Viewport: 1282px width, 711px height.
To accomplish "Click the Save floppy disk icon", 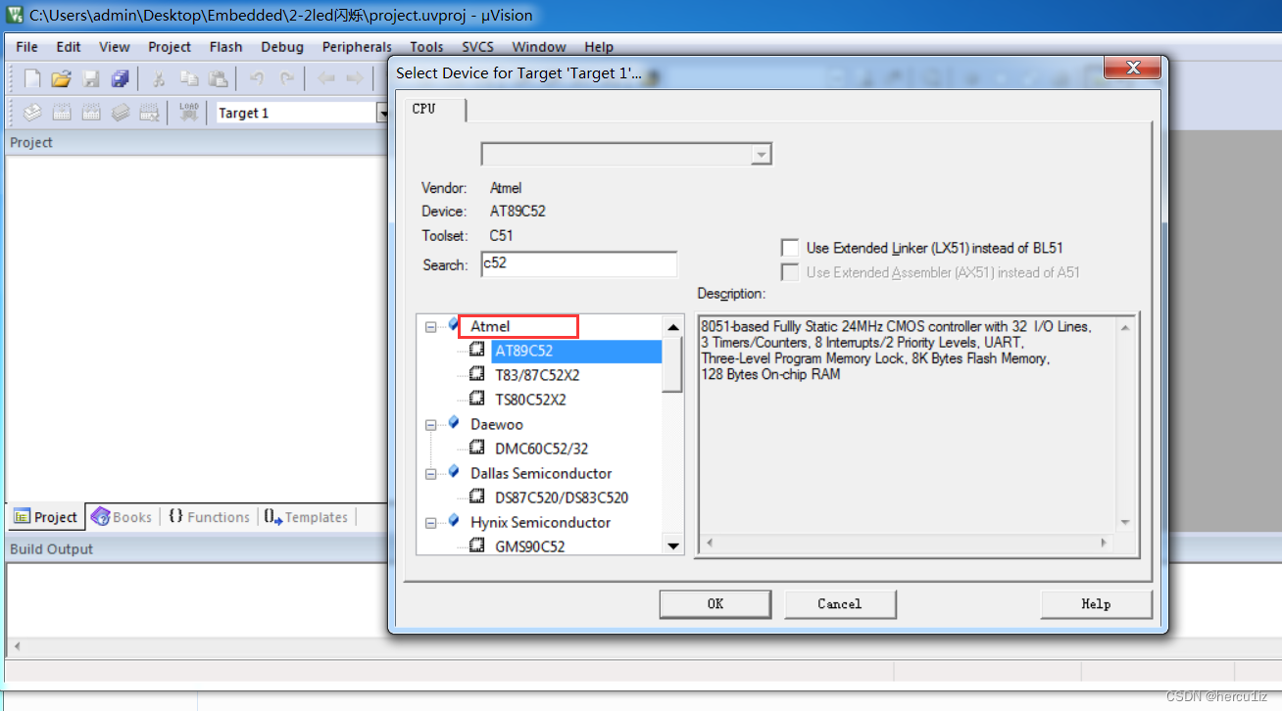I will [x=91, y=79].
